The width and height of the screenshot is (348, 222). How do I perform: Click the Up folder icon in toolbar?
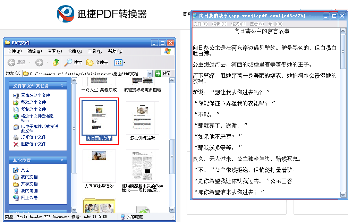pos(56,62)
